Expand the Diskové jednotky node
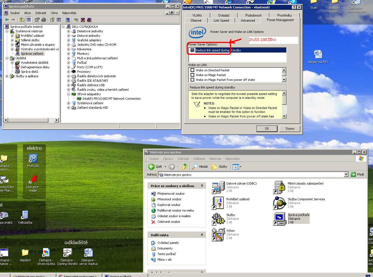 coord(68,36)
